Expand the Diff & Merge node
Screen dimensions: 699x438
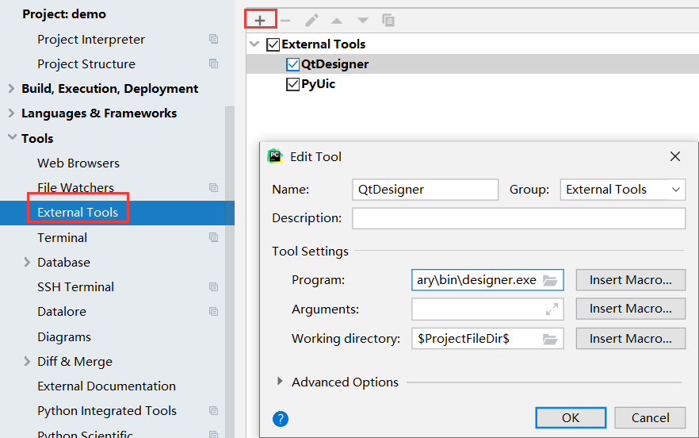[27, 361]
